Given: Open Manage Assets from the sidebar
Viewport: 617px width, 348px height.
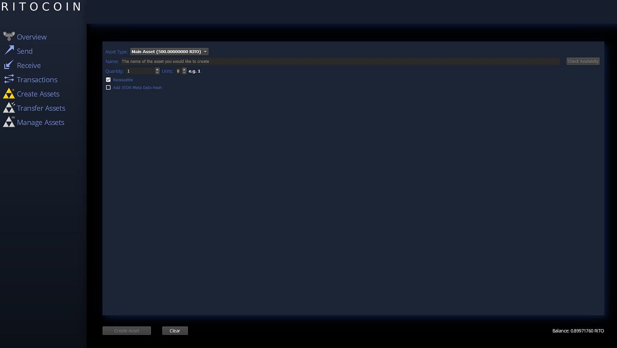Looking at the screenshot, I should (40, 122).
